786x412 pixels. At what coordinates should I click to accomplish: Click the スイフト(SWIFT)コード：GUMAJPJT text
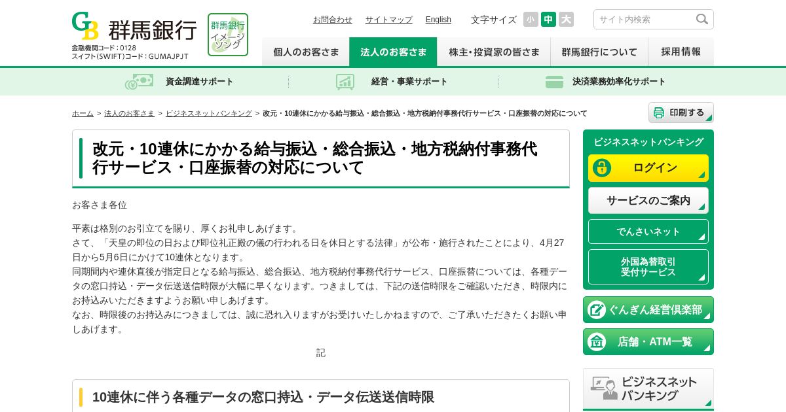click(130, 56)
